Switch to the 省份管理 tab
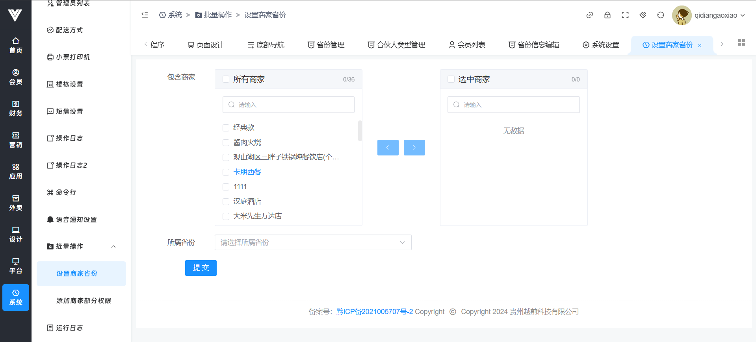The image size is (756, 342). point(326,45)
